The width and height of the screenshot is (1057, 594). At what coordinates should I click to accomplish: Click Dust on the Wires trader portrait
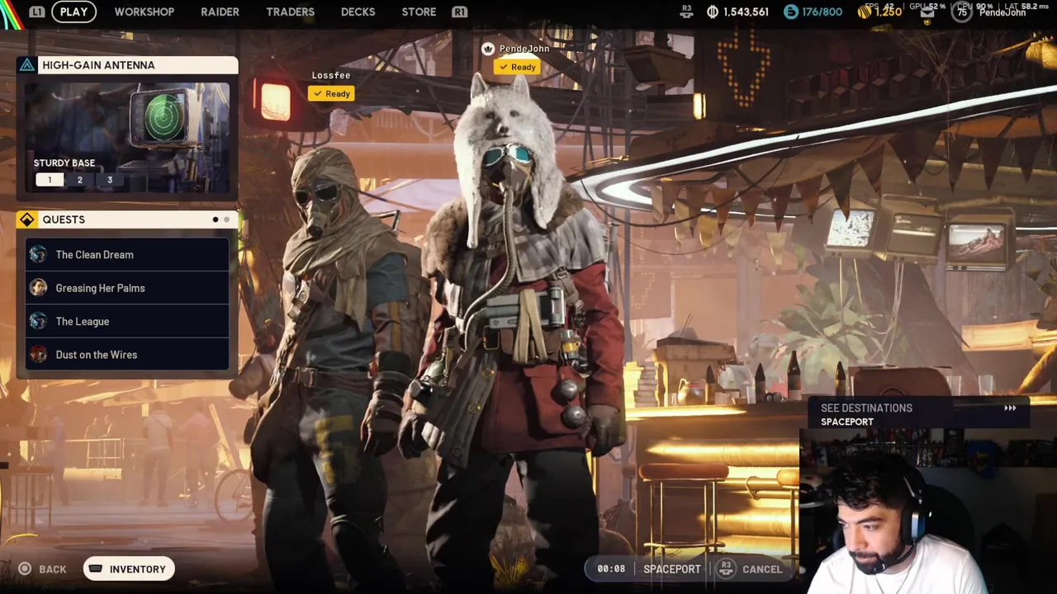(x=38, y=355)
